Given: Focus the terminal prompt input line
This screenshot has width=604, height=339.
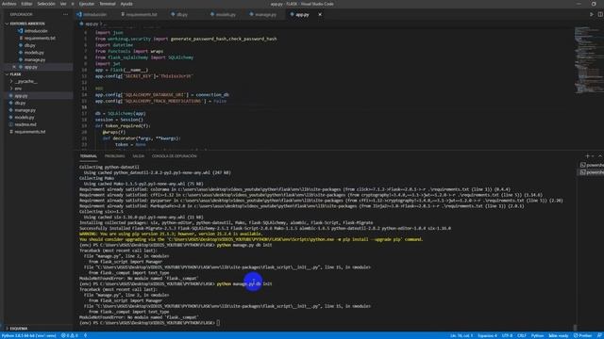Looking at the screenshot, I should [218, 323].
